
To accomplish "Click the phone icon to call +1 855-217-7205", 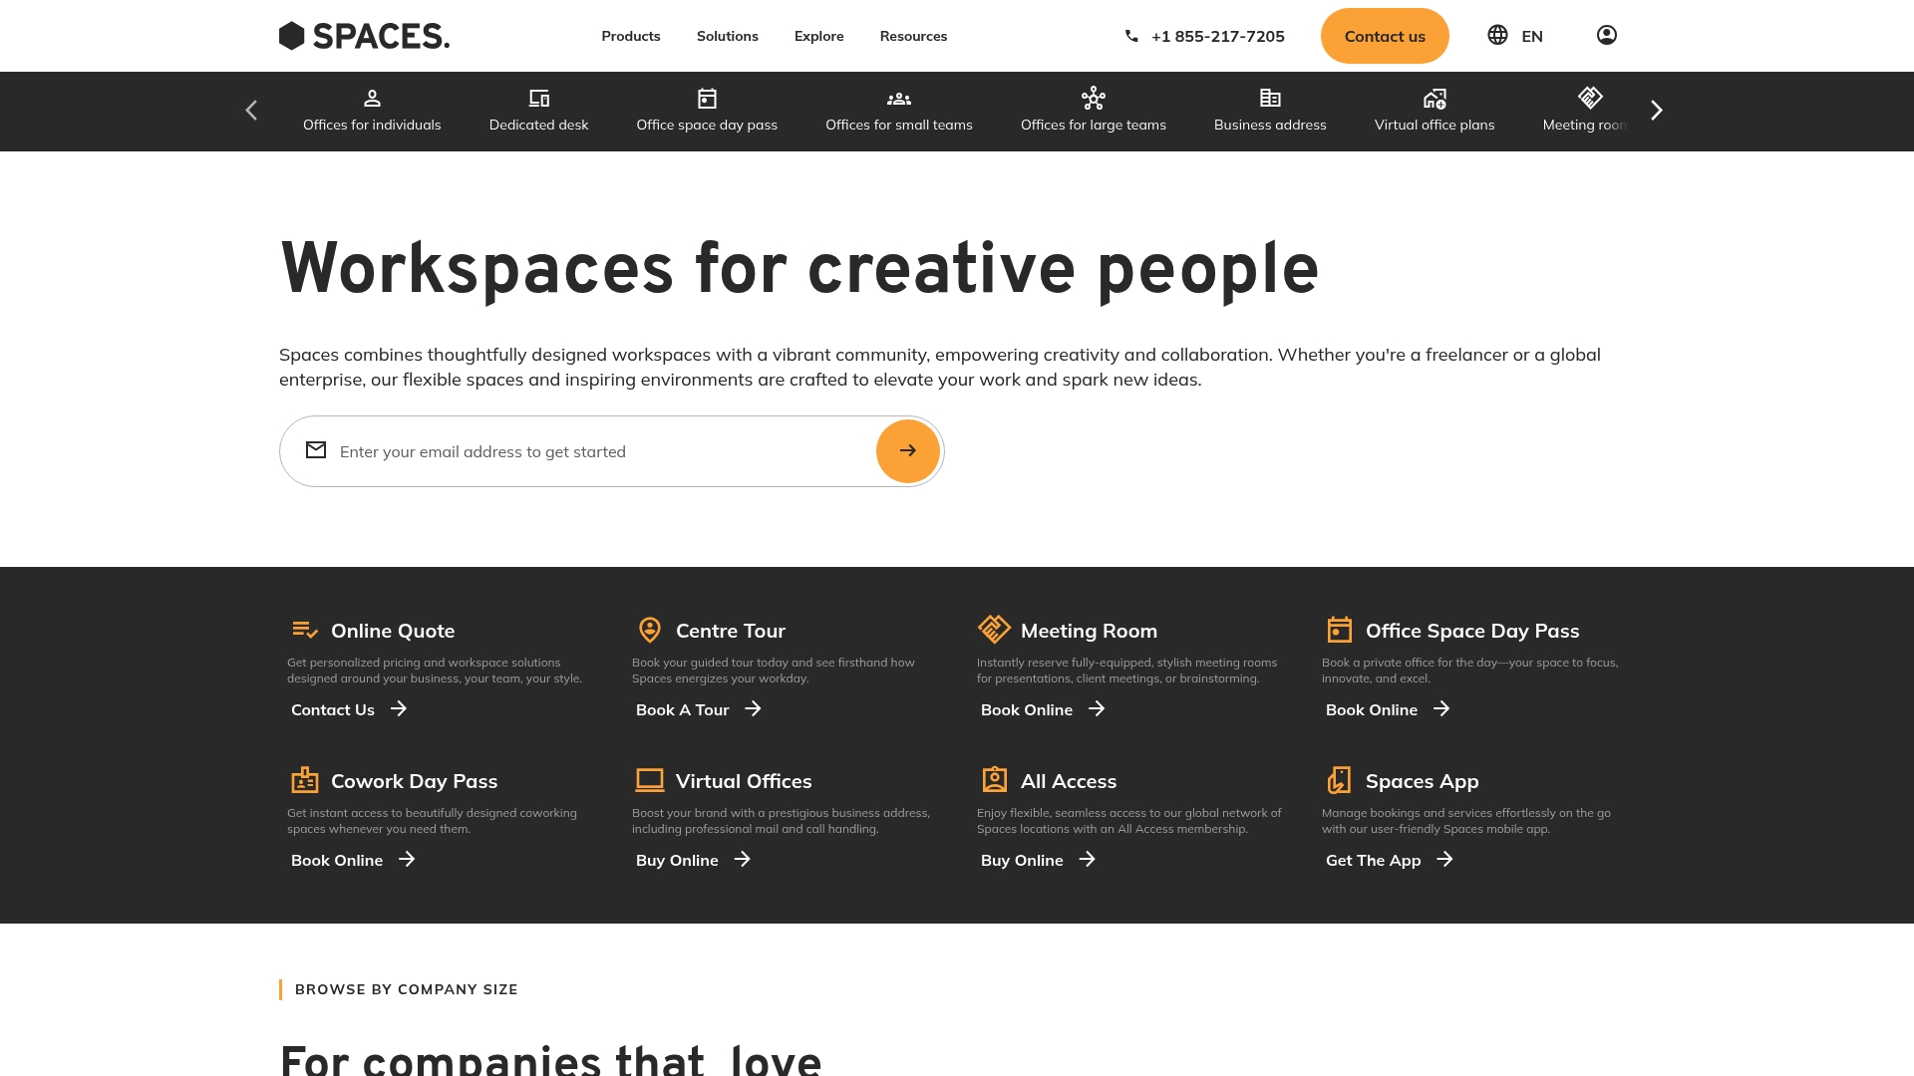I will (x=1131, y=36).
